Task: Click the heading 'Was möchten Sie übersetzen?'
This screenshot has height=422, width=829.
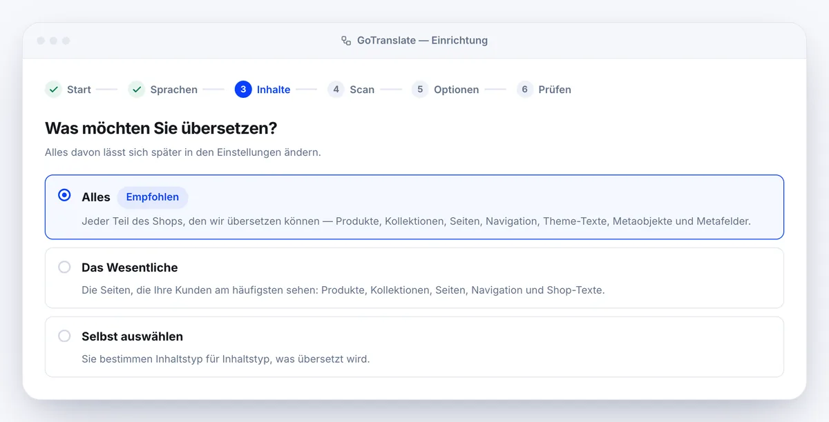Action: point(161,128)
